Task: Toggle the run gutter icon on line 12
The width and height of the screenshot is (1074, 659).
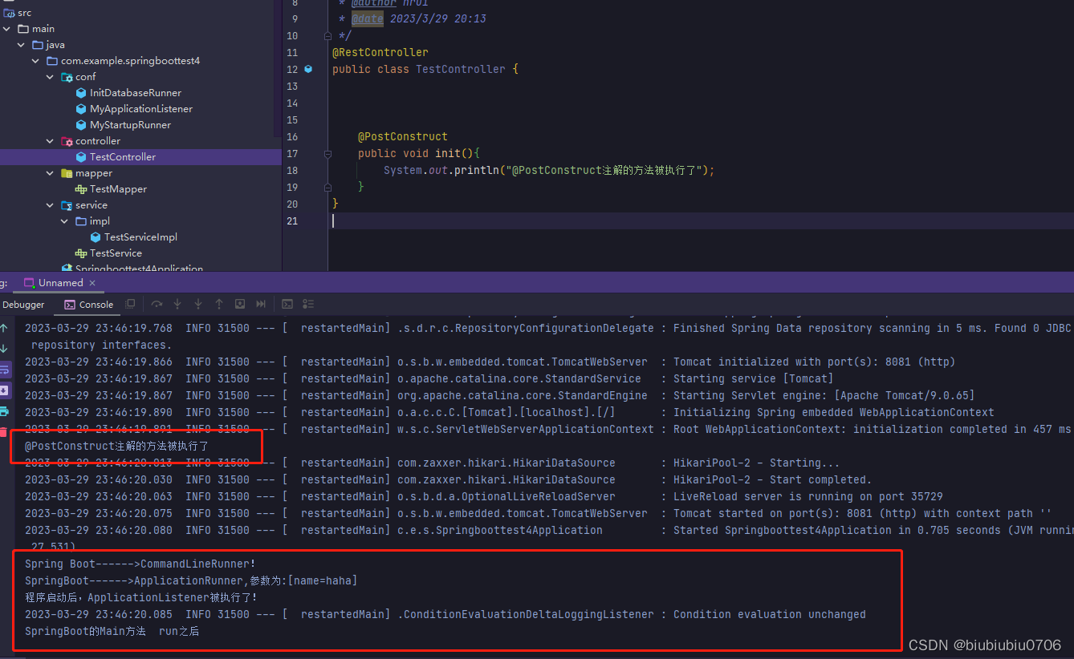Action: (x=307, y=69)
